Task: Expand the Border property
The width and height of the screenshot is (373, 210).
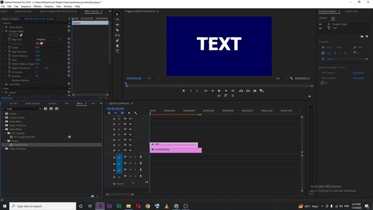Action: 6,47
